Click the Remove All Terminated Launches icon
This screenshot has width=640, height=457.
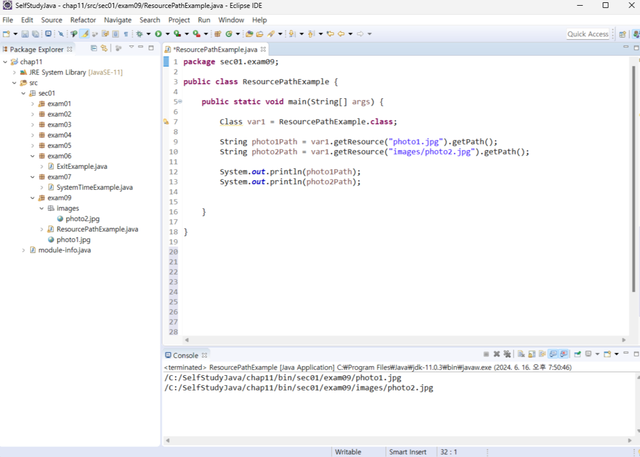(507, 354)
